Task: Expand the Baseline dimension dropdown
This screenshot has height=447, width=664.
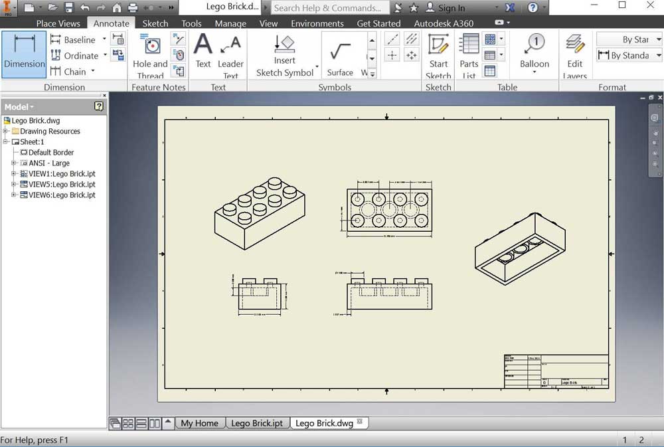Action: coord(103,39)
